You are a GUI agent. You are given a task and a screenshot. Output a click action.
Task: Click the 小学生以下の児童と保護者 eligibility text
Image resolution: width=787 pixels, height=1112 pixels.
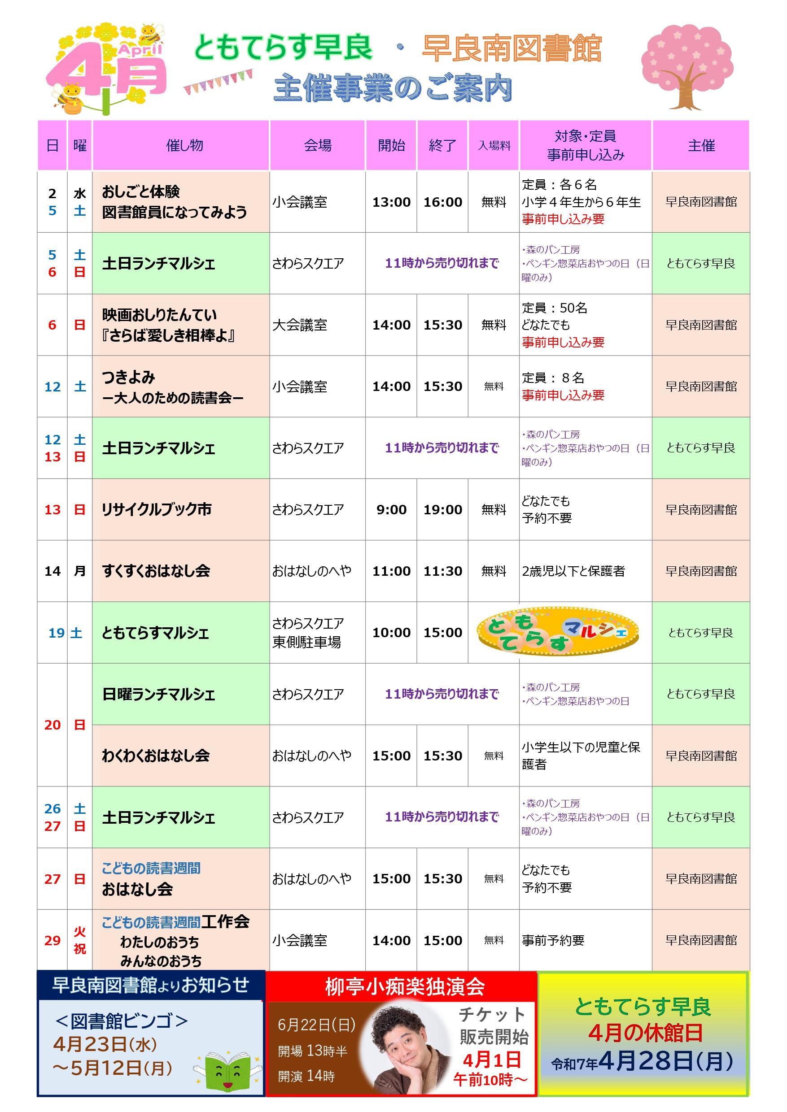click(581, 756)
